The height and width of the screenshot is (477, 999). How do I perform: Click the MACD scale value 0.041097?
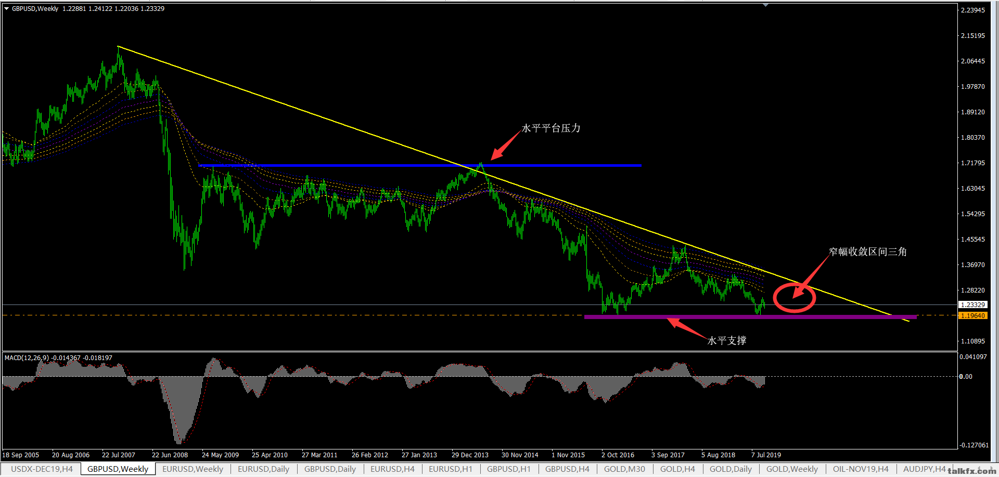pos(973,356)
